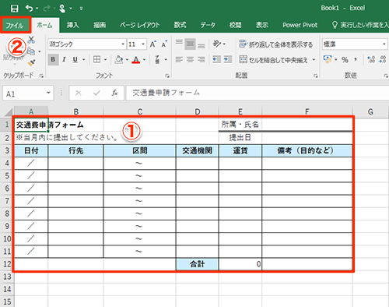This screenshot has width=389, height=307.
Task: Click the Decrease Indent icon
Action: 216,60
